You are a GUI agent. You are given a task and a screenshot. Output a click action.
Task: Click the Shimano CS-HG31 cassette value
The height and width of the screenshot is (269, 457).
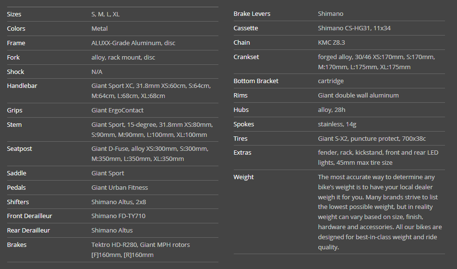(x=354, y=28)
